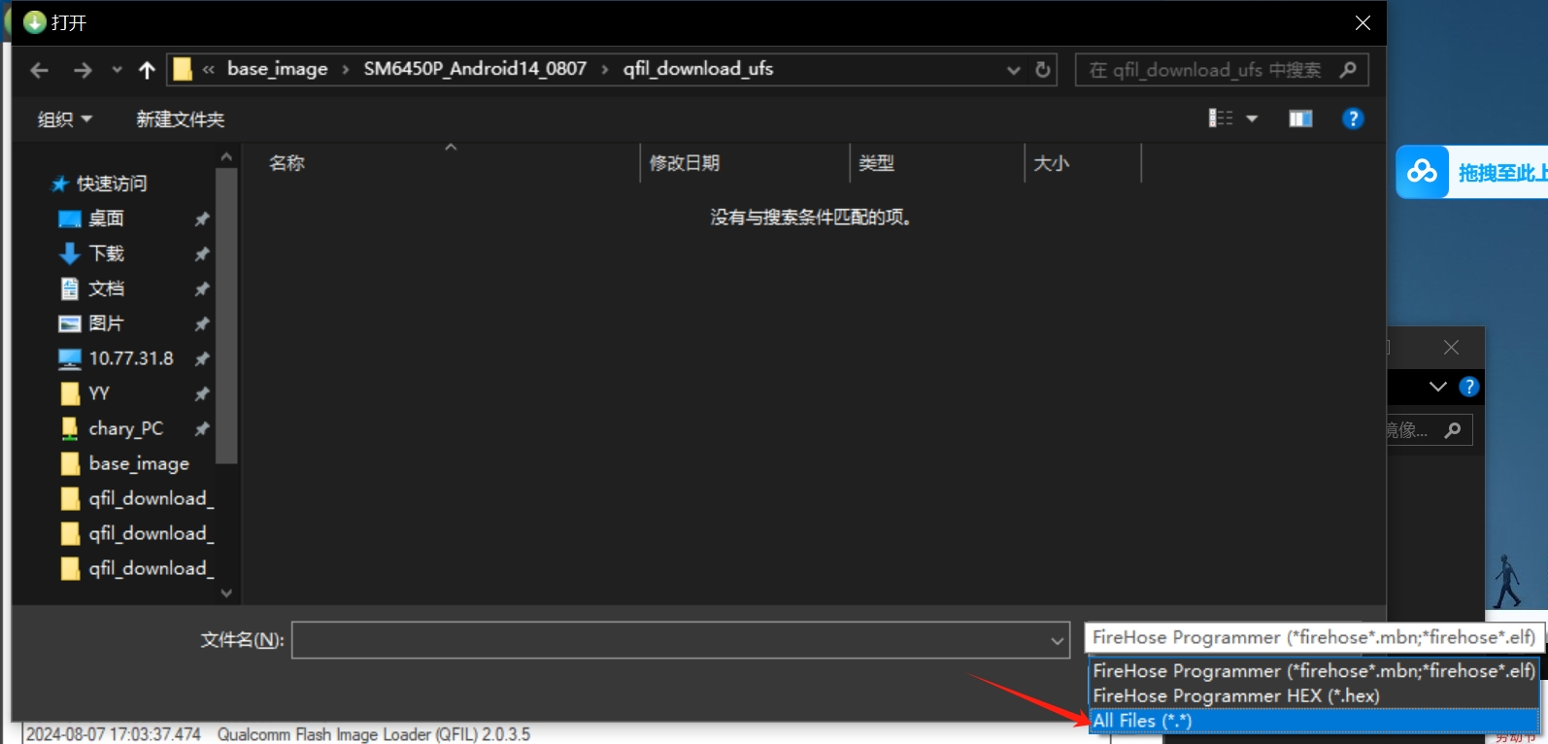Image resolution: width=1548 pixels, height=744 pixels.
Task: Open the 桌面 quick access folder
Action: [106, 219]
